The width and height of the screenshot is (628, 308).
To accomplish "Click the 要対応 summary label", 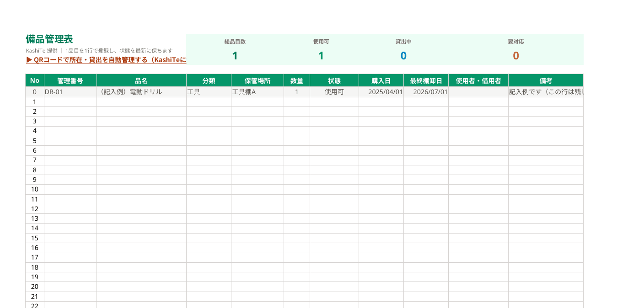I will tap(516, 42).
